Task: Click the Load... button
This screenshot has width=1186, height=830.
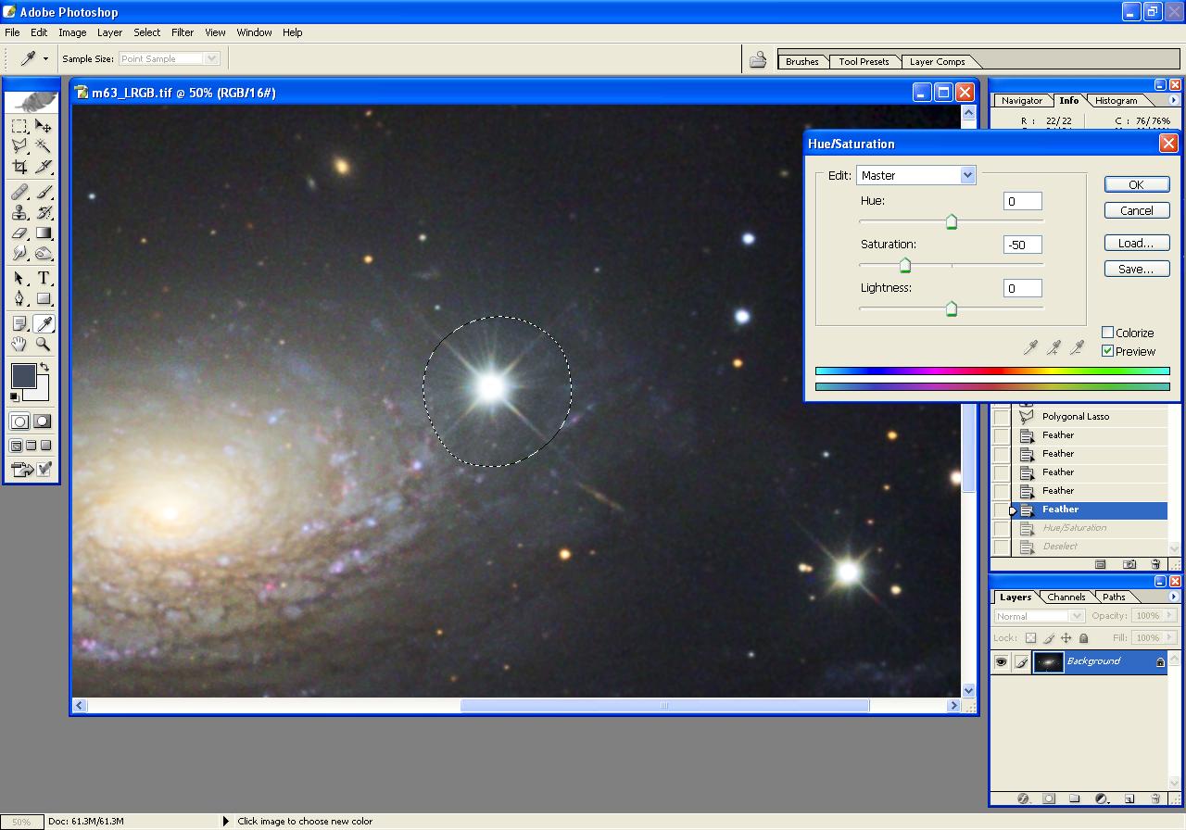Action: pos(1136,244)
